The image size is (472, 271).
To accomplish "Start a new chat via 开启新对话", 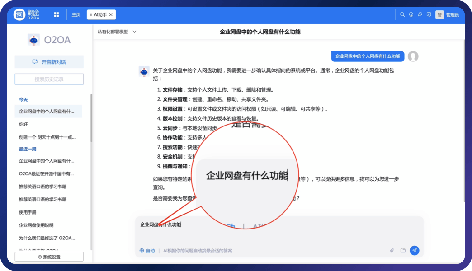I will click(49, 61).
